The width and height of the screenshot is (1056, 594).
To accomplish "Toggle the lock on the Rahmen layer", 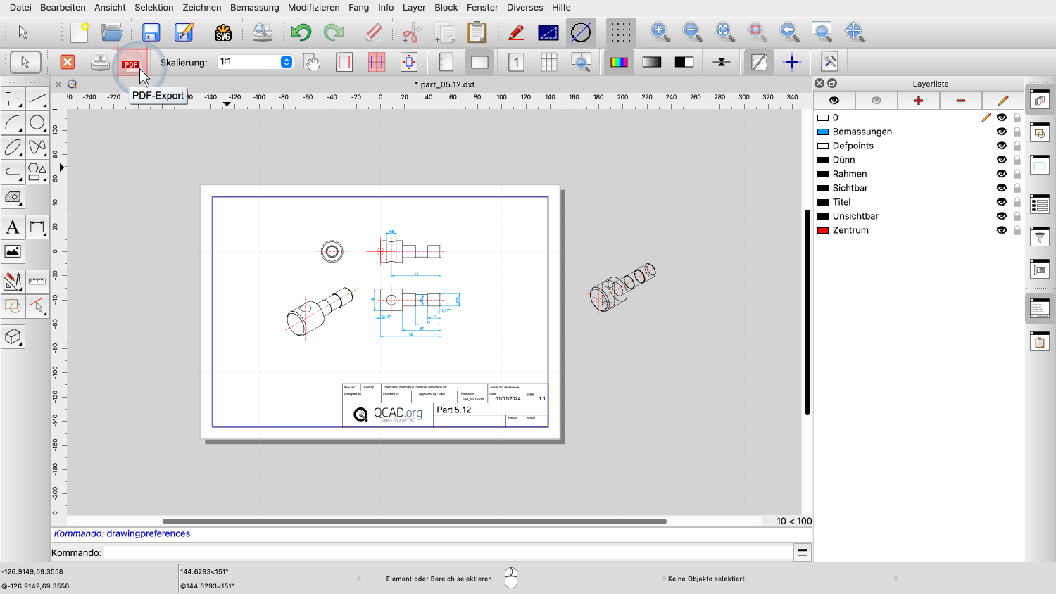I will pyautogui.click(x=1017, y=174).
